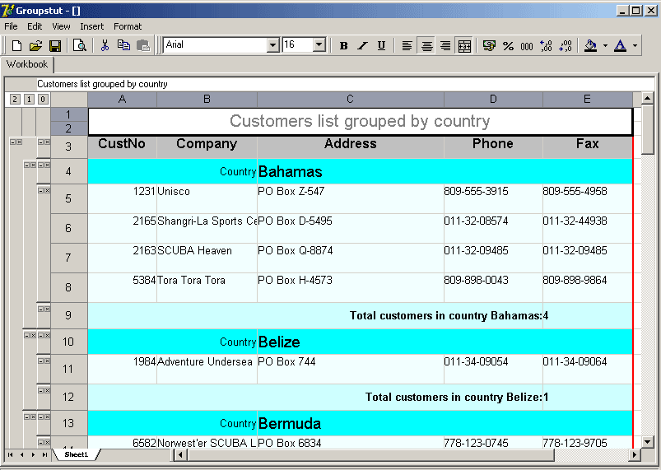Cut selection with the scissors icon
This screenshot has height=470, width=661.
point(105,46)
